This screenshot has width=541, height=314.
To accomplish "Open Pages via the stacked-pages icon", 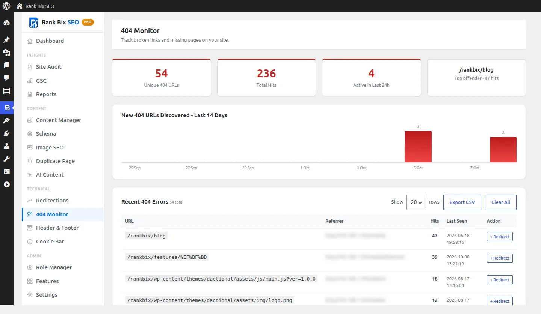I will coord(6,65).
